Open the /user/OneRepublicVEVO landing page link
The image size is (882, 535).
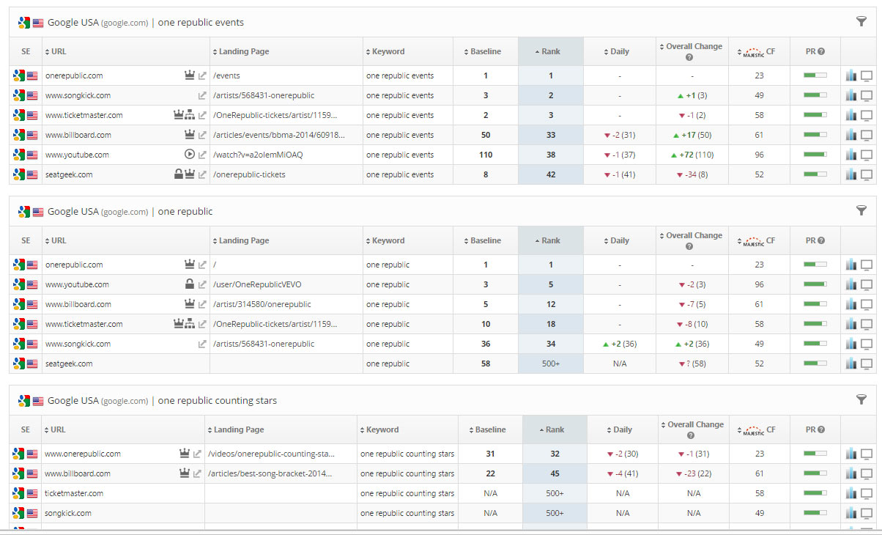(x=252, y=284)
